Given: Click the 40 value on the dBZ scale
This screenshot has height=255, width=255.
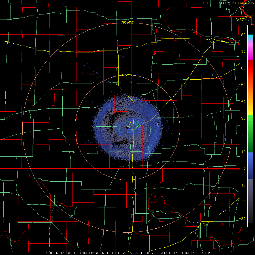Looking at the screenshot, I should point(243,102).
